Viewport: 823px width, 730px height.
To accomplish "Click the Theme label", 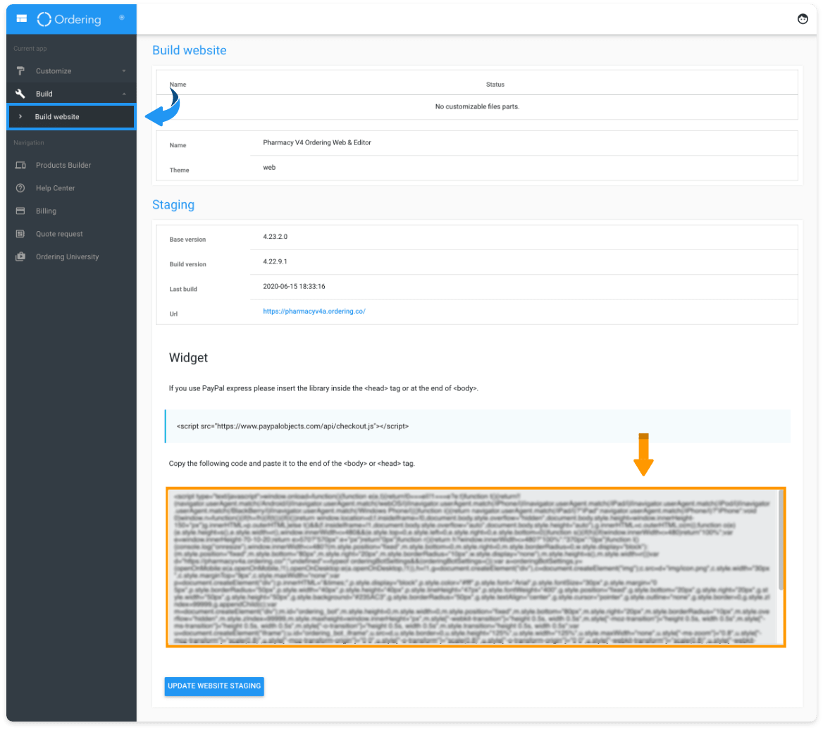I will coord(179,170).
